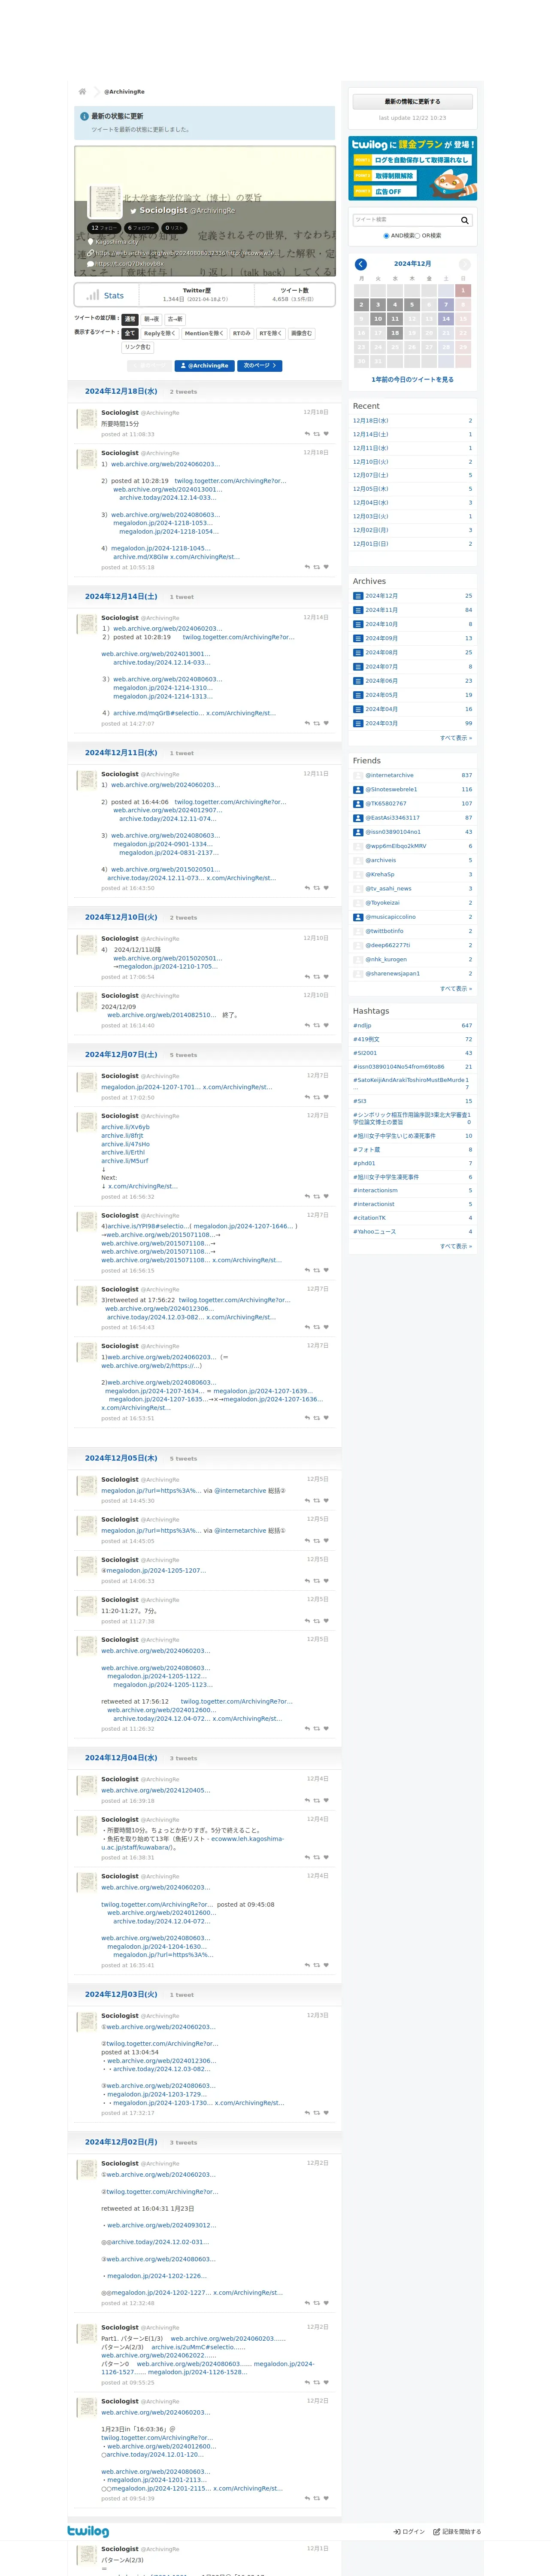Show all Archives via すべて表示

pyautogui.click(x=456, y=738)
